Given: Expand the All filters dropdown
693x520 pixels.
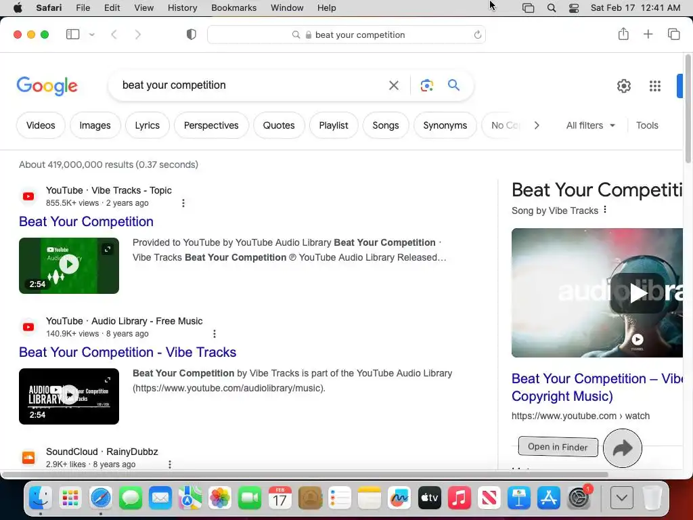Looking at the screenshot, I should [590, 125].
